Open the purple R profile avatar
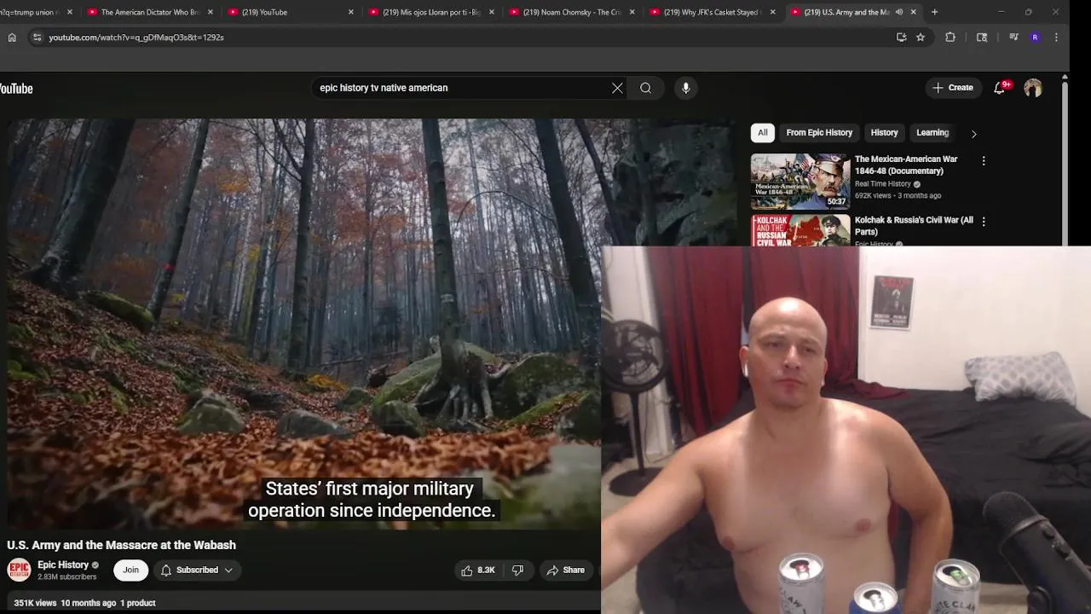 [1035, 38]
